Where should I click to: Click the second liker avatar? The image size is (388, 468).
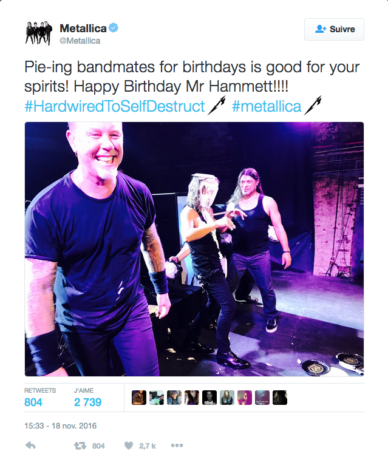pyautogui.click(x=157, y=398)
